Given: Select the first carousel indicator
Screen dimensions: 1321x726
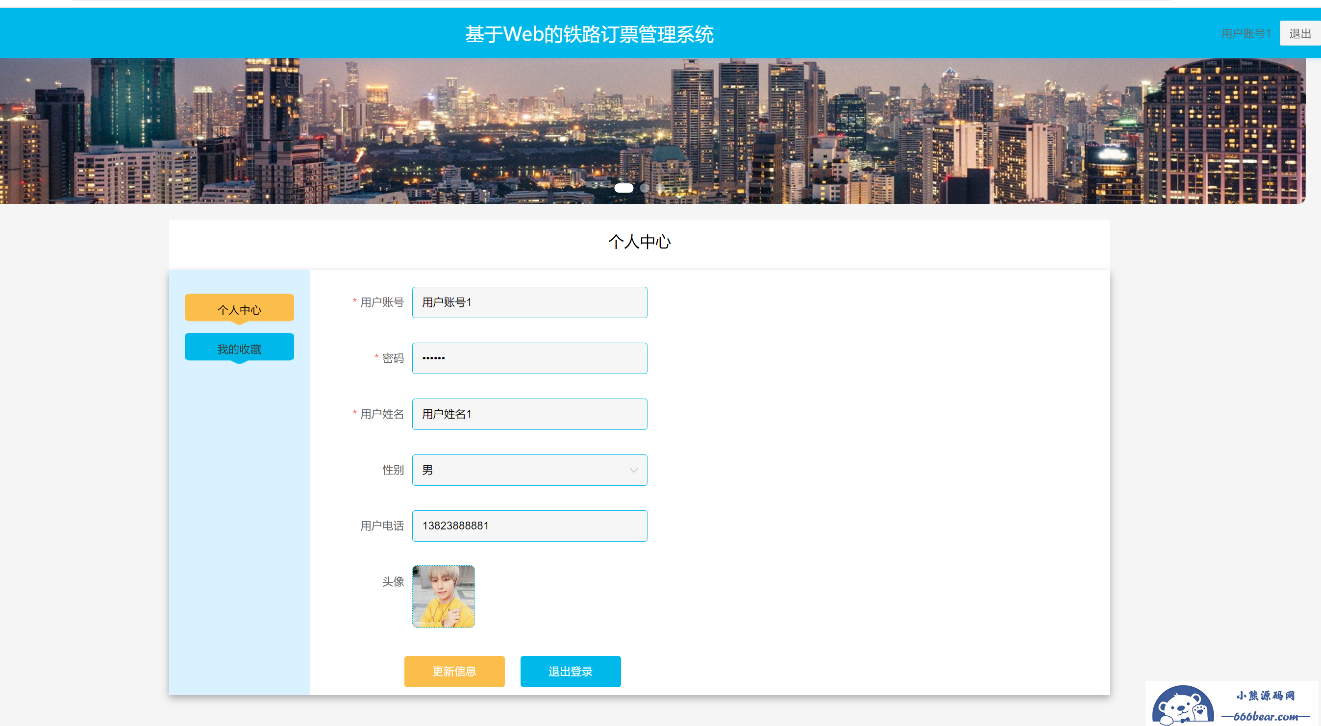Looking at the screenshot, I should [x=623, y=188].
